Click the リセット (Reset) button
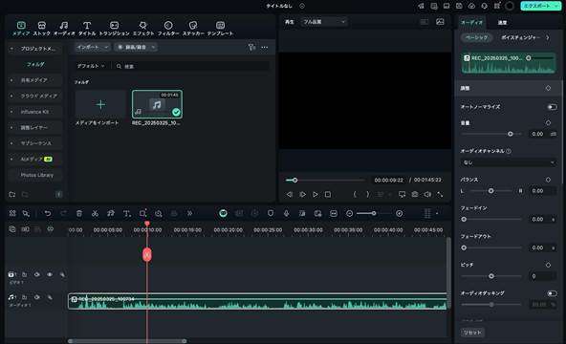This screenshot has width=566, height=344. tap(473, 333)
